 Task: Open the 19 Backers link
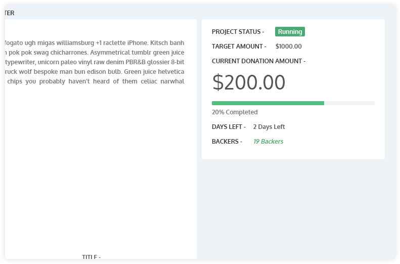[268, 141]
